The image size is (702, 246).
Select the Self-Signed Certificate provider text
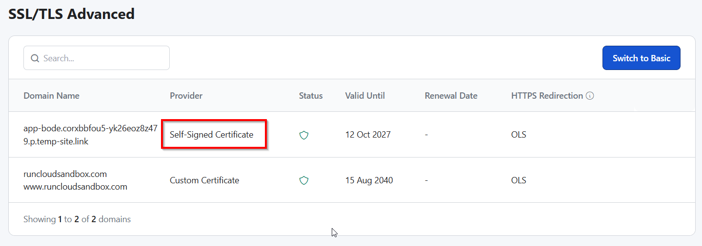point(211,135)
